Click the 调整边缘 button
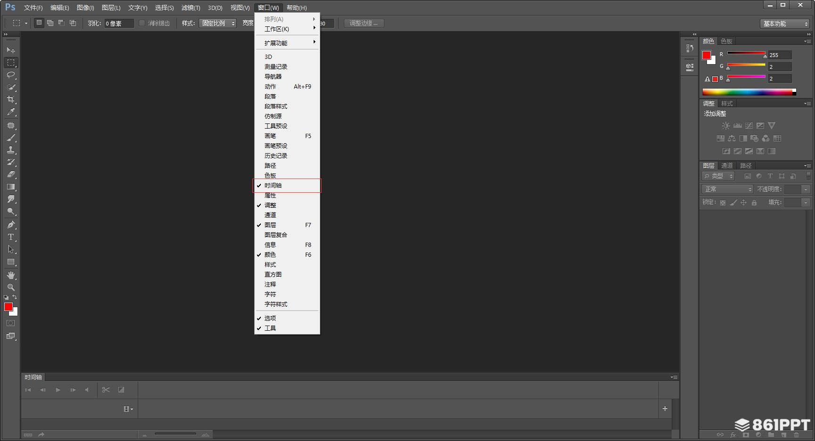This screenshot has height=441, width=815. pos(364,23)
